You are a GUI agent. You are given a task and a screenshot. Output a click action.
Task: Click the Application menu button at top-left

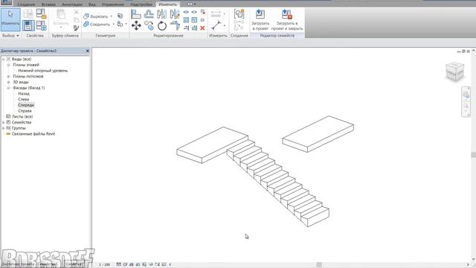(x=6, y=3)
